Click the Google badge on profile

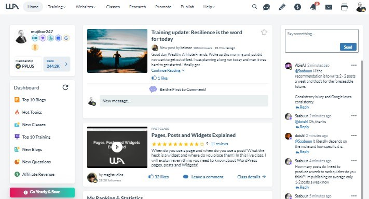[66, 38]
